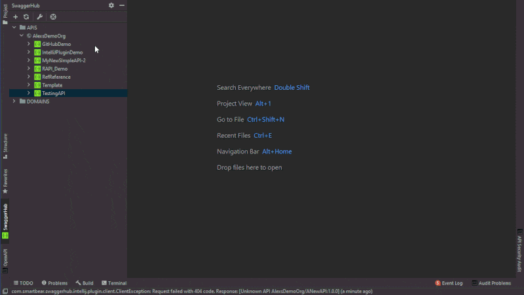The height and width of the screenshot is (295, 524).
Task: Select MyNewSimpleAPI-2 in the tree
Action: click(68, 60)
